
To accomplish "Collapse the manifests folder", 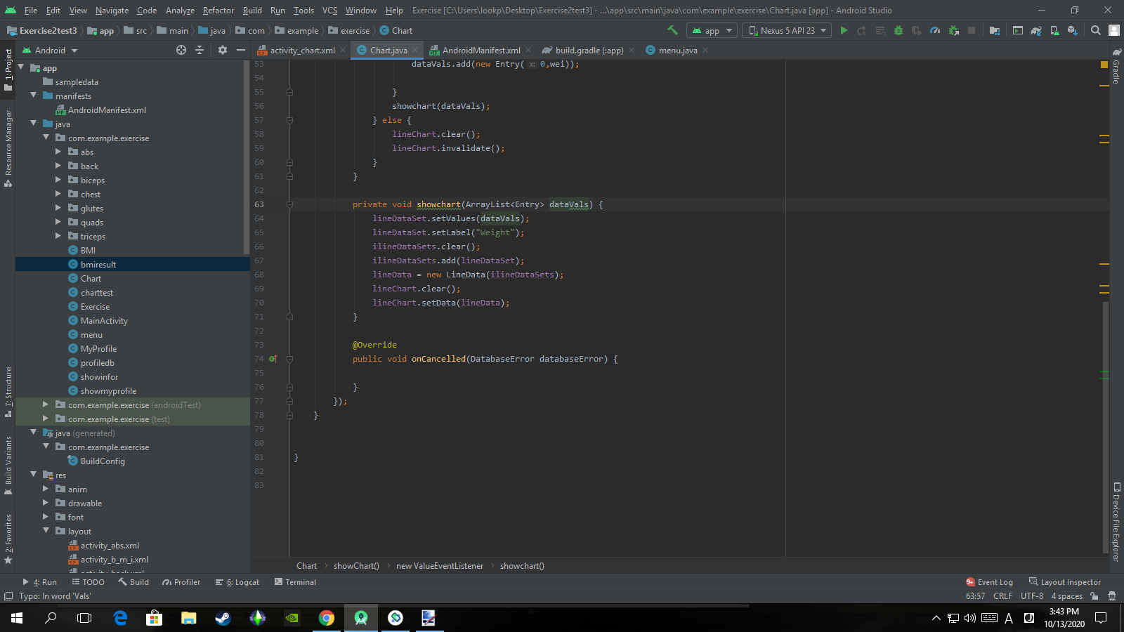I will point(33,96).
